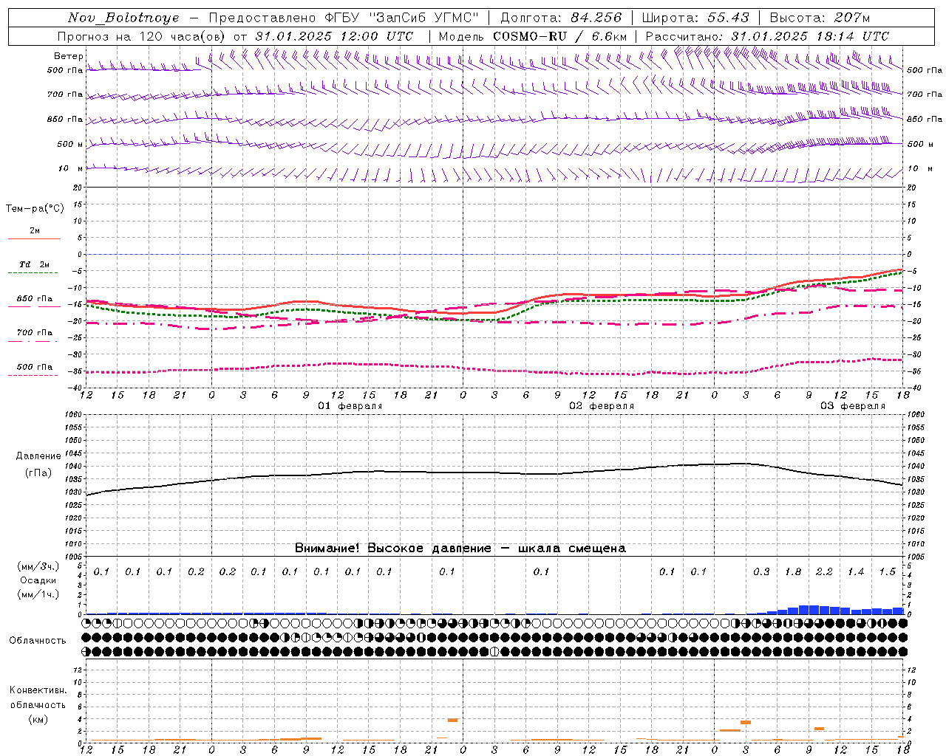This screenshot has height=756, width=946.
Task: Click the (мм/1ч.) units label
Action: [38, 594]
